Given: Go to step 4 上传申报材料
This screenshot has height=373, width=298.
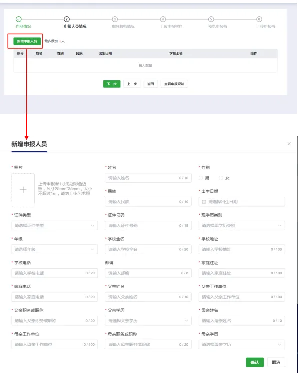Looking at the screenshot, I should click(171, 26).
